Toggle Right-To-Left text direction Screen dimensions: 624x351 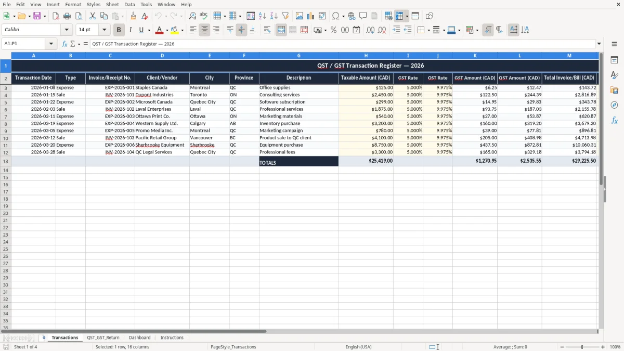pyautogui.click(x=499, y=30)
